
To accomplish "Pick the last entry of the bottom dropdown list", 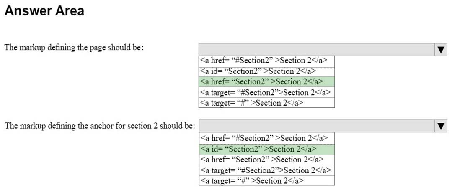I will point(267,180).
